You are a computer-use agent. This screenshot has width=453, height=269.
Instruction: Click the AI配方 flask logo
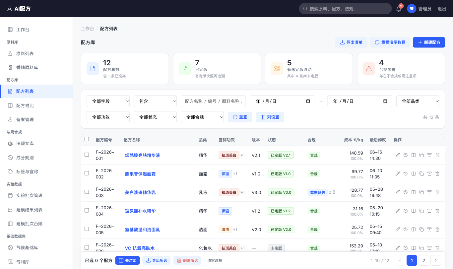coord(10,9)
